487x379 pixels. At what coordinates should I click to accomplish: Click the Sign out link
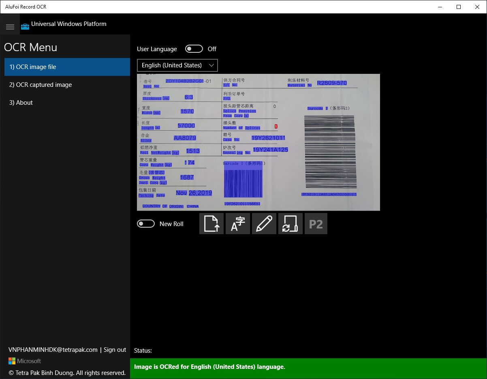tap(115, 349)
